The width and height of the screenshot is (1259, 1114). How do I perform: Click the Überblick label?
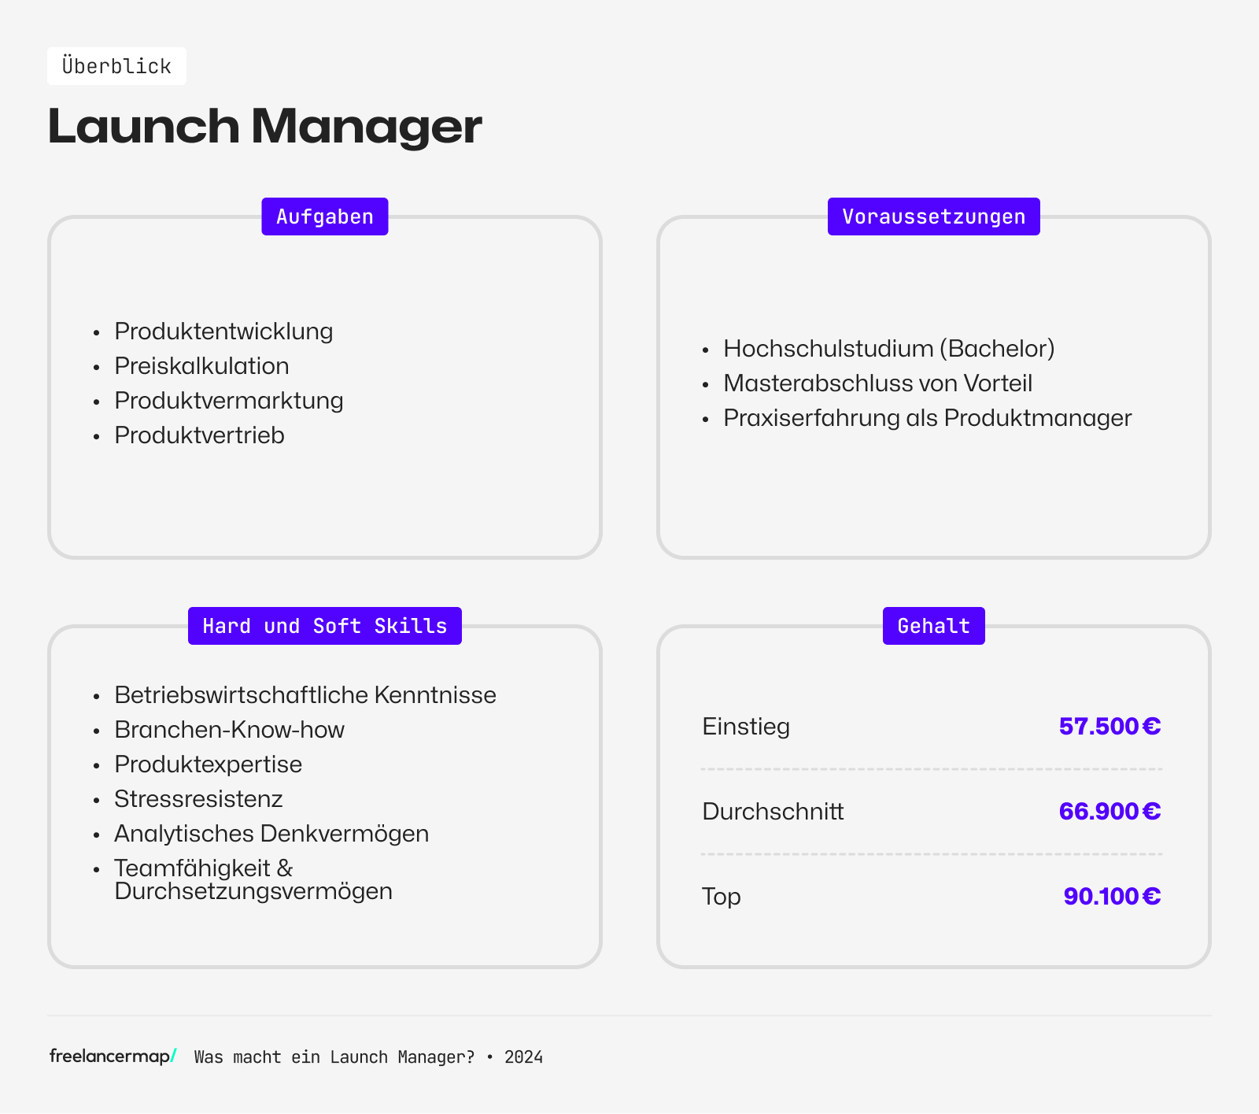pos(116,66)
